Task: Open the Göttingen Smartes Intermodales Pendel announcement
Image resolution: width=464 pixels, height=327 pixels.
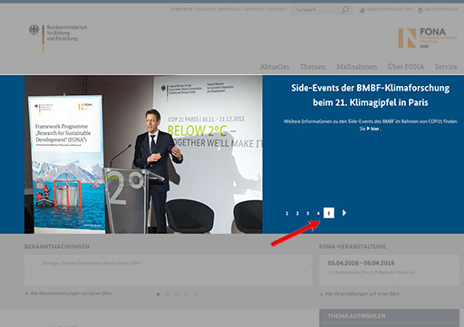Action: tap(92, 263)
